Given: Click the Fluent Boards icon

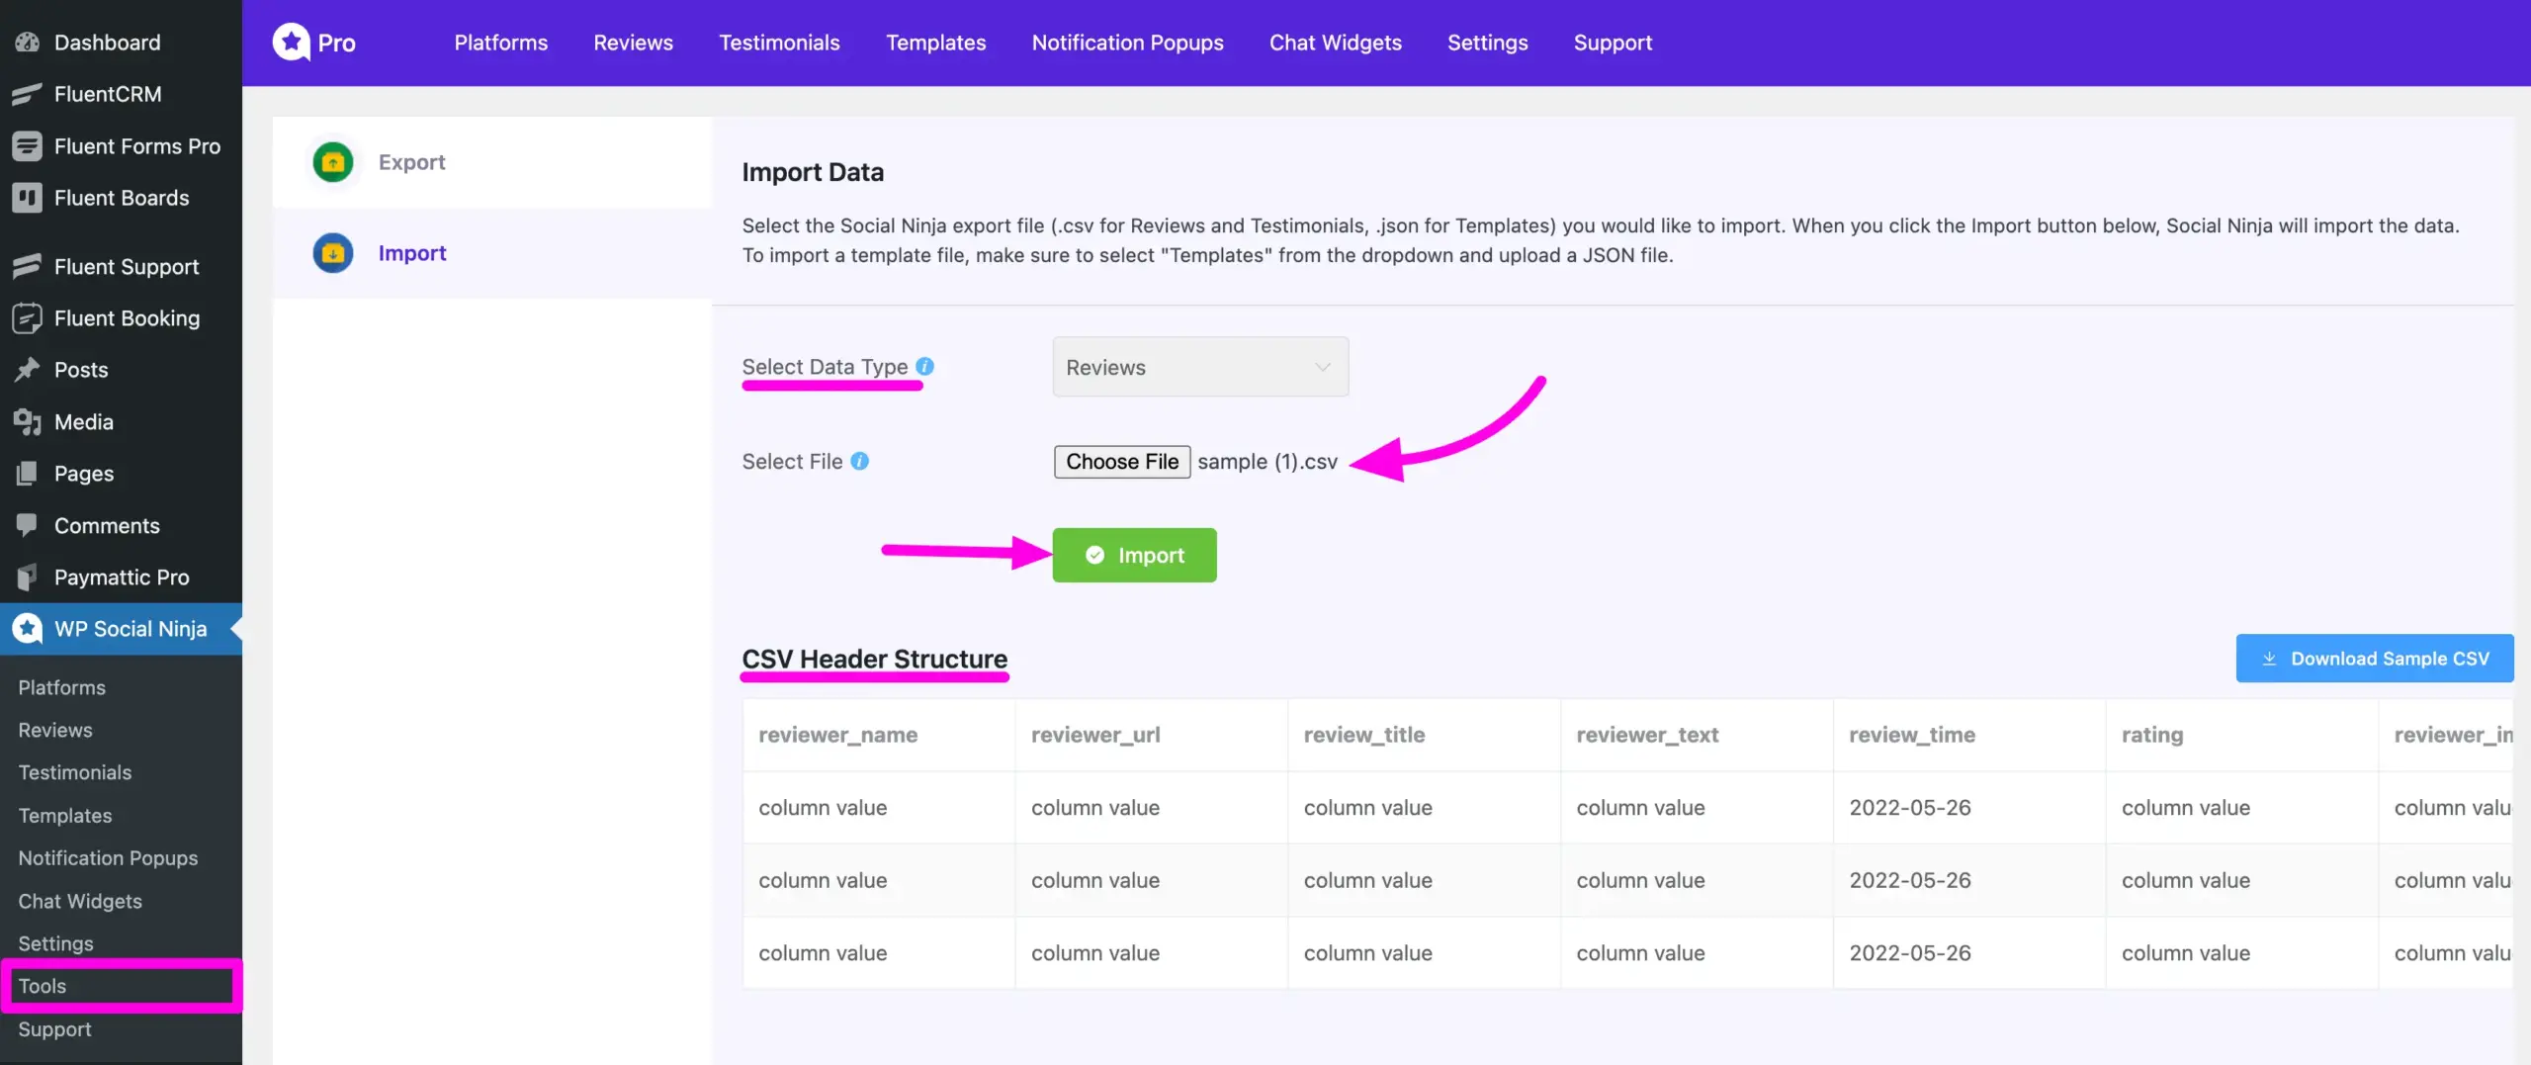Looking at the screenshot, I should 27,198.
